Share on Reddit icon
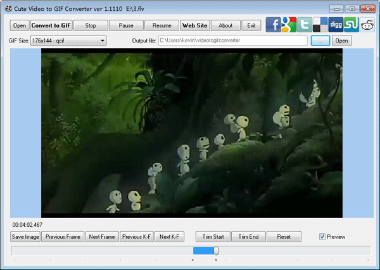 pos(367,25)
